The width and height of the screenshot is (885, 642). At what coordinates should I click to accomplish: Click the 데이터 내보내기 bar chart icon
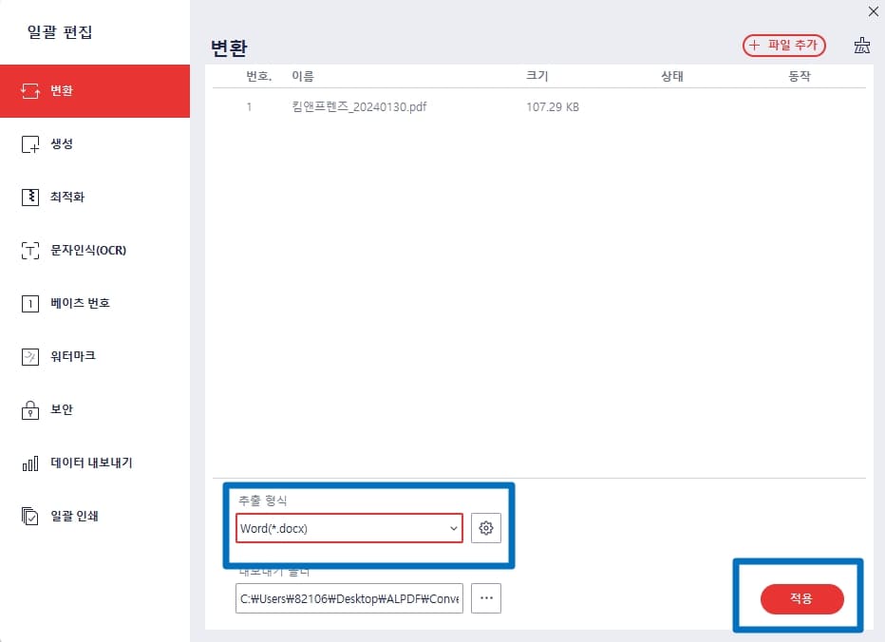[x=30, y=463]
